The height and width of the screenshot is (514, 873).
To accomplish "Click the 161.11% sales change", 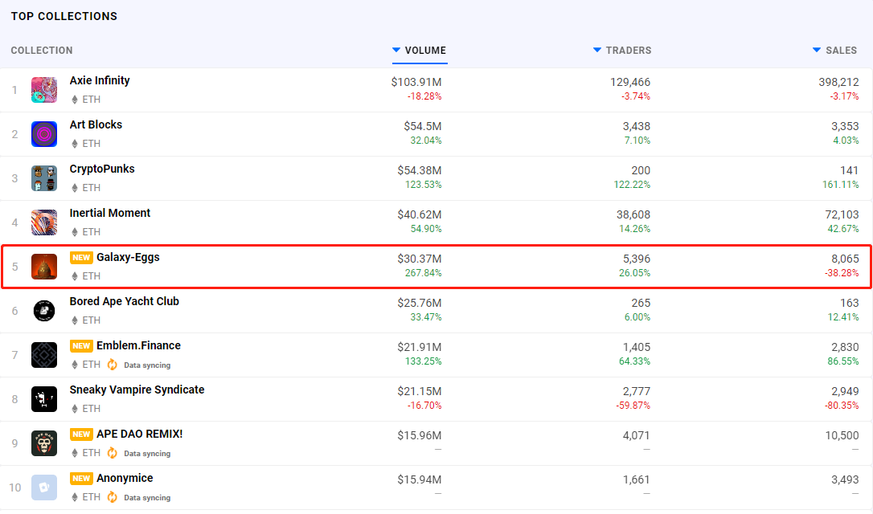I will [841, 185].
